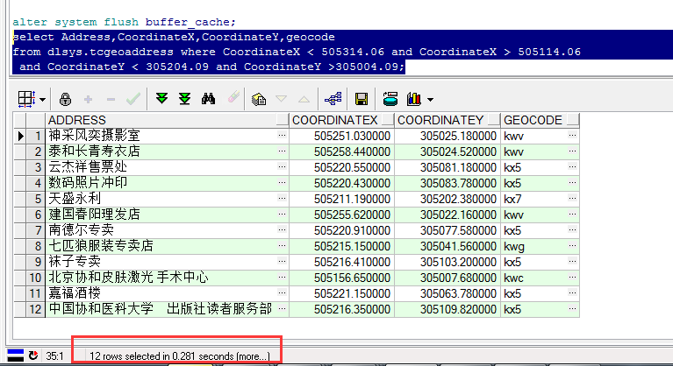Click the 35:1 cursor position indicator

pyautogui.click(x=55, y=356)
